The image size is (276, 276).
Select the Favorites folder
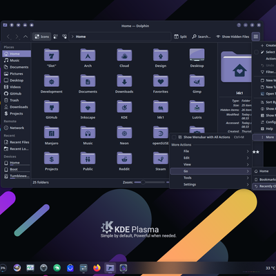tap(161, 83)
